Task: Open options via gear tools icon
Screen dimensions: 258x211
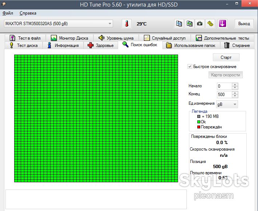Action: [210, 24]
